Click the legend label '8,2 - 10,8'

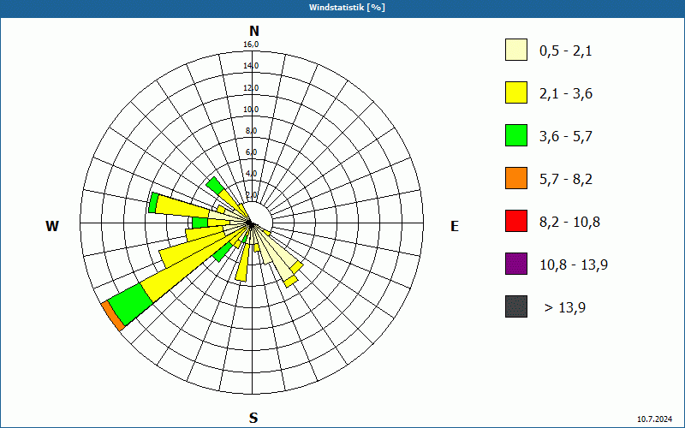click(569, 223)
